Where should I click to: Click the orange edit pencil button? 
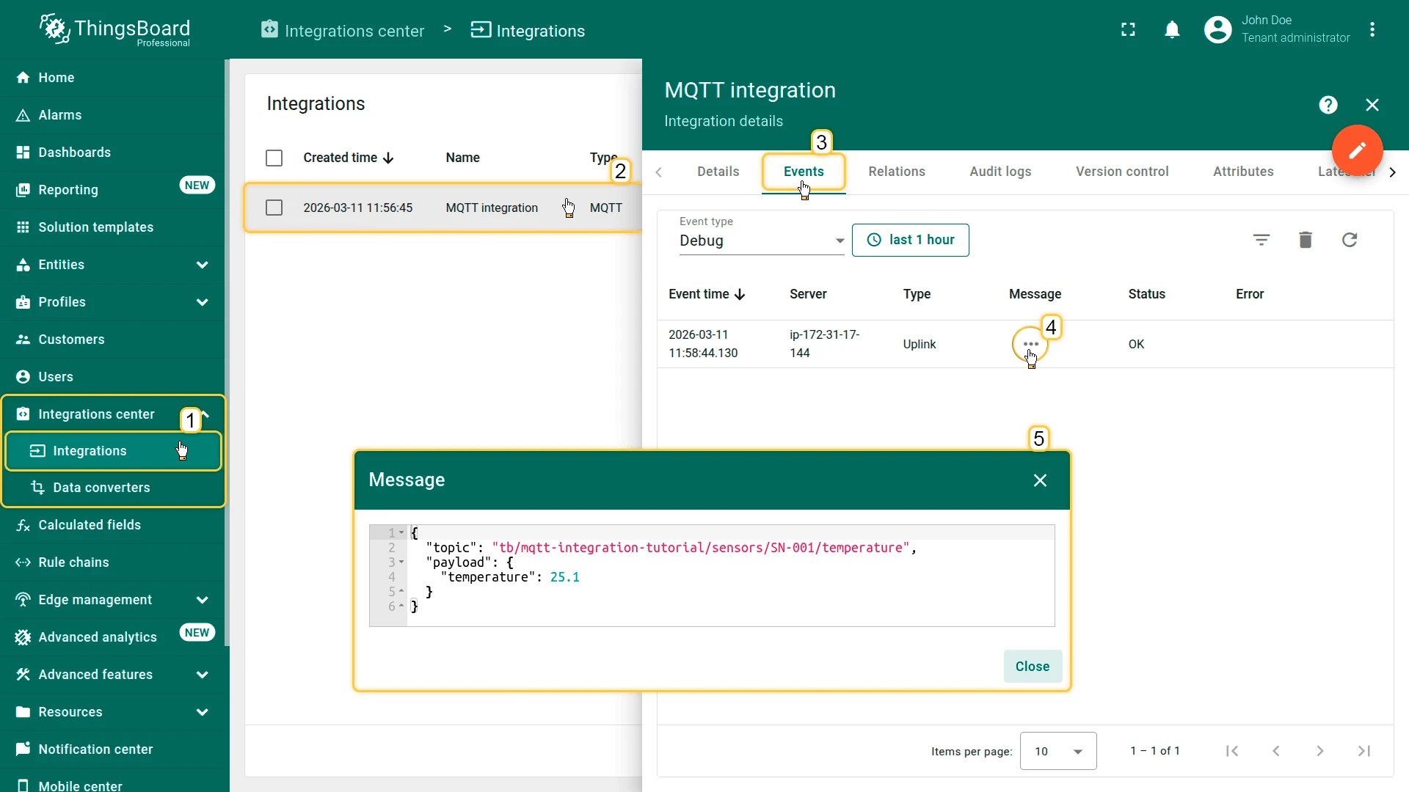[1358, 150]
